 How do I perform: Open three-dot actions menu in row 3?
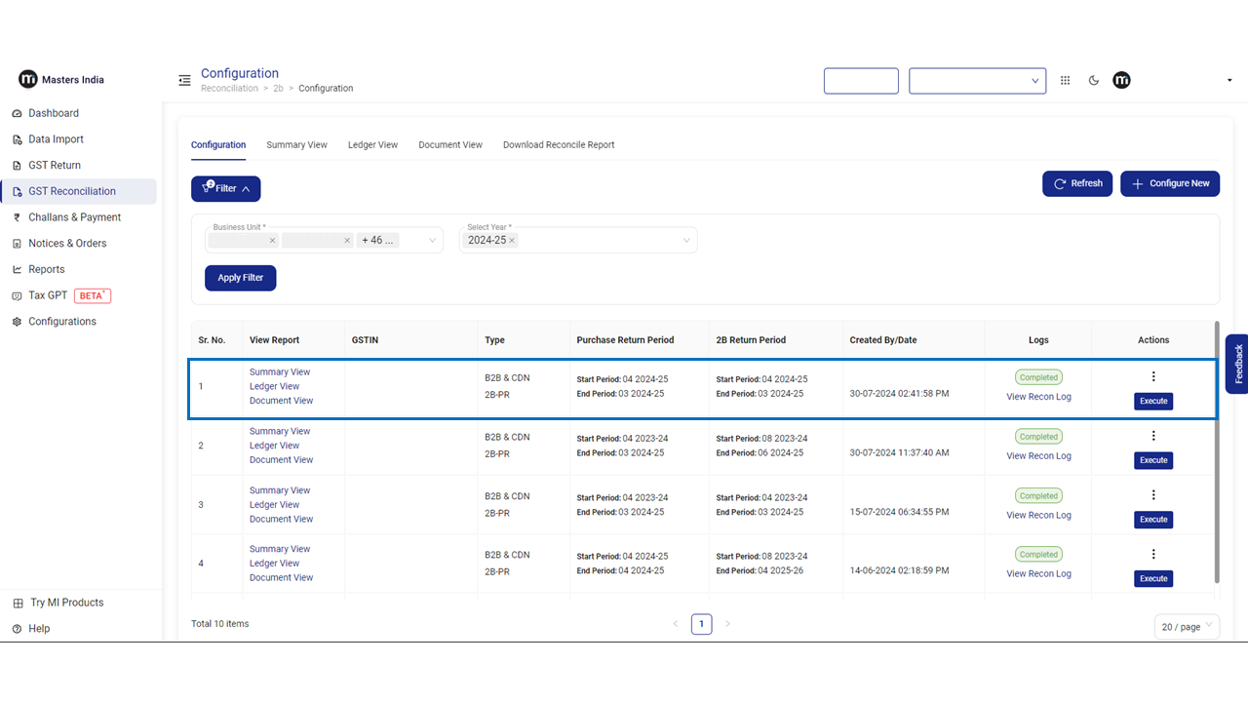click(1153, 495)
